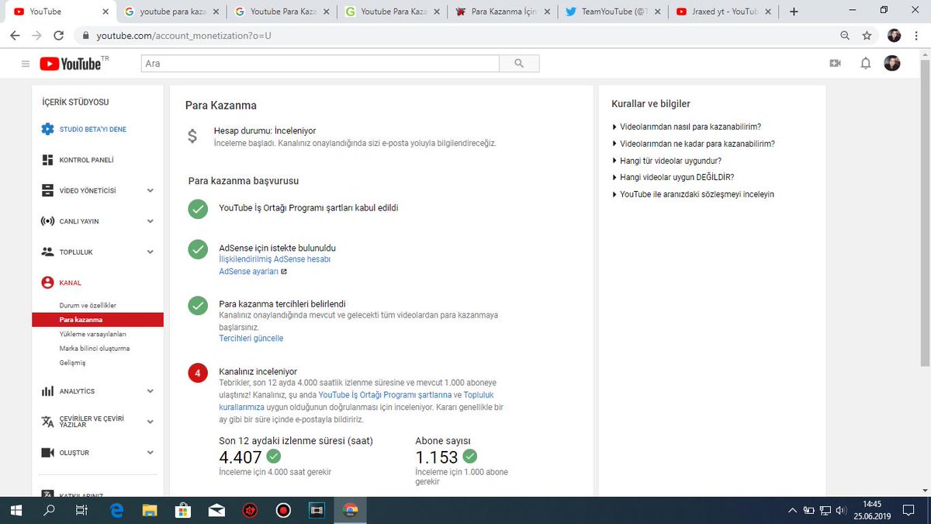The image size is (931, 524).
Task: Select the Para kazanma menu item
Action: coord(98,319)
